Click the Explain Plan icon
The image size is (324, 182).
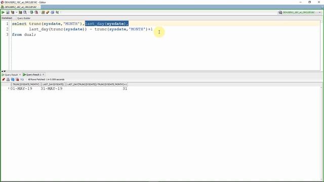(x=12, y=12)
